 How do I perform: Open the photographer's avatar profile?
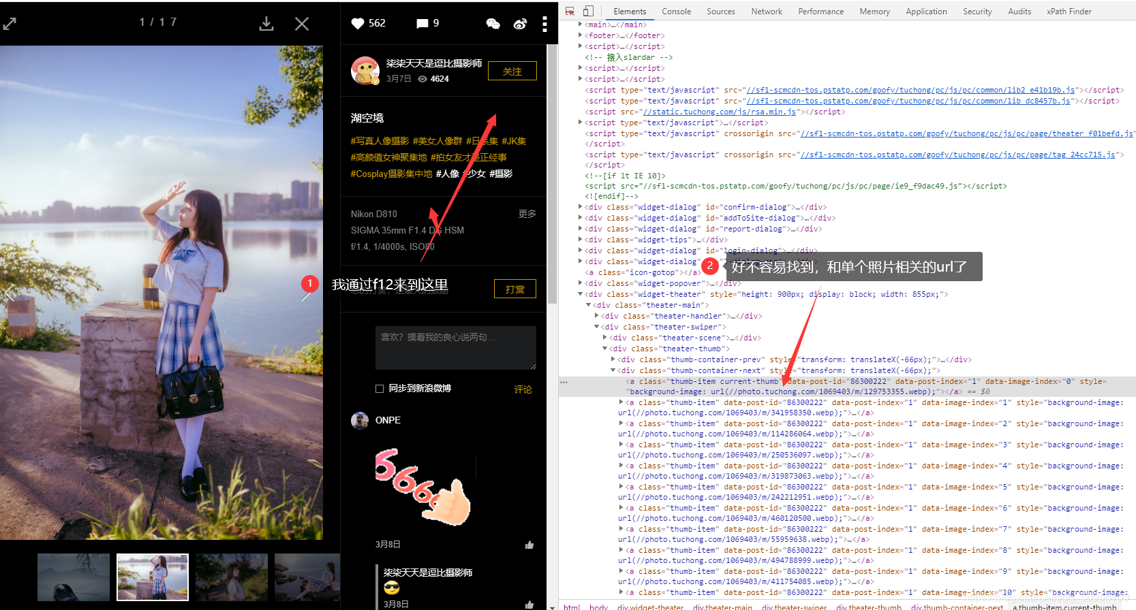[365, 71]
